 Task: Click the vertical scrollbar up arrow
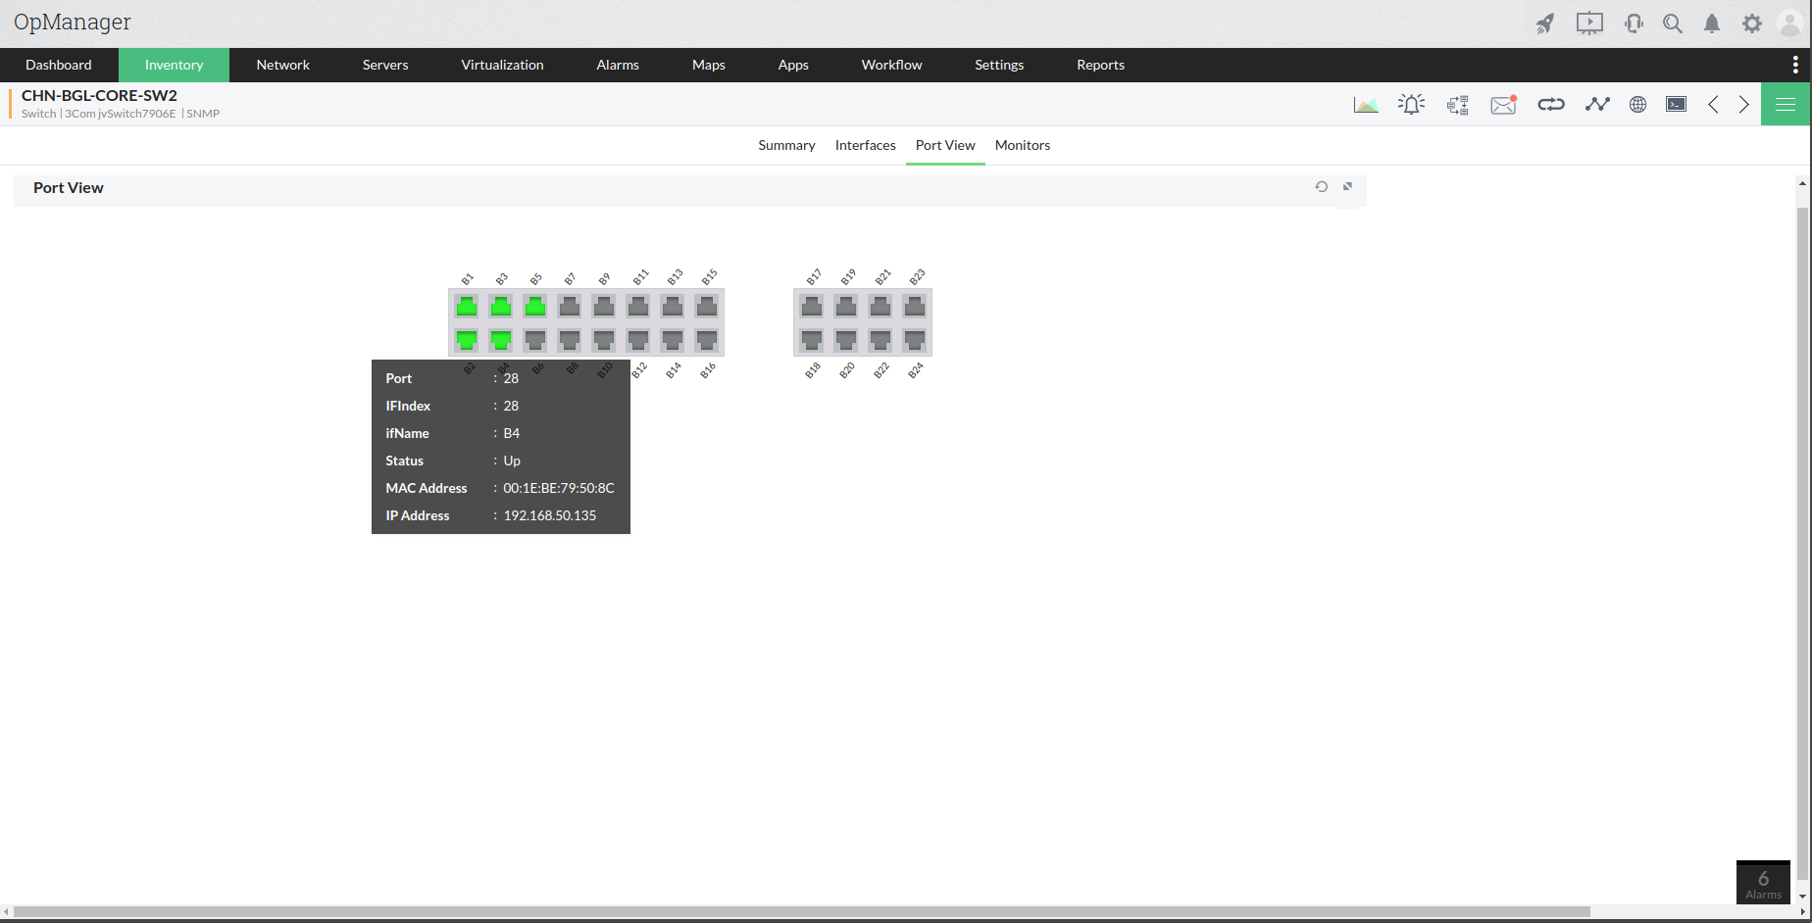[x=1802, y=183]
